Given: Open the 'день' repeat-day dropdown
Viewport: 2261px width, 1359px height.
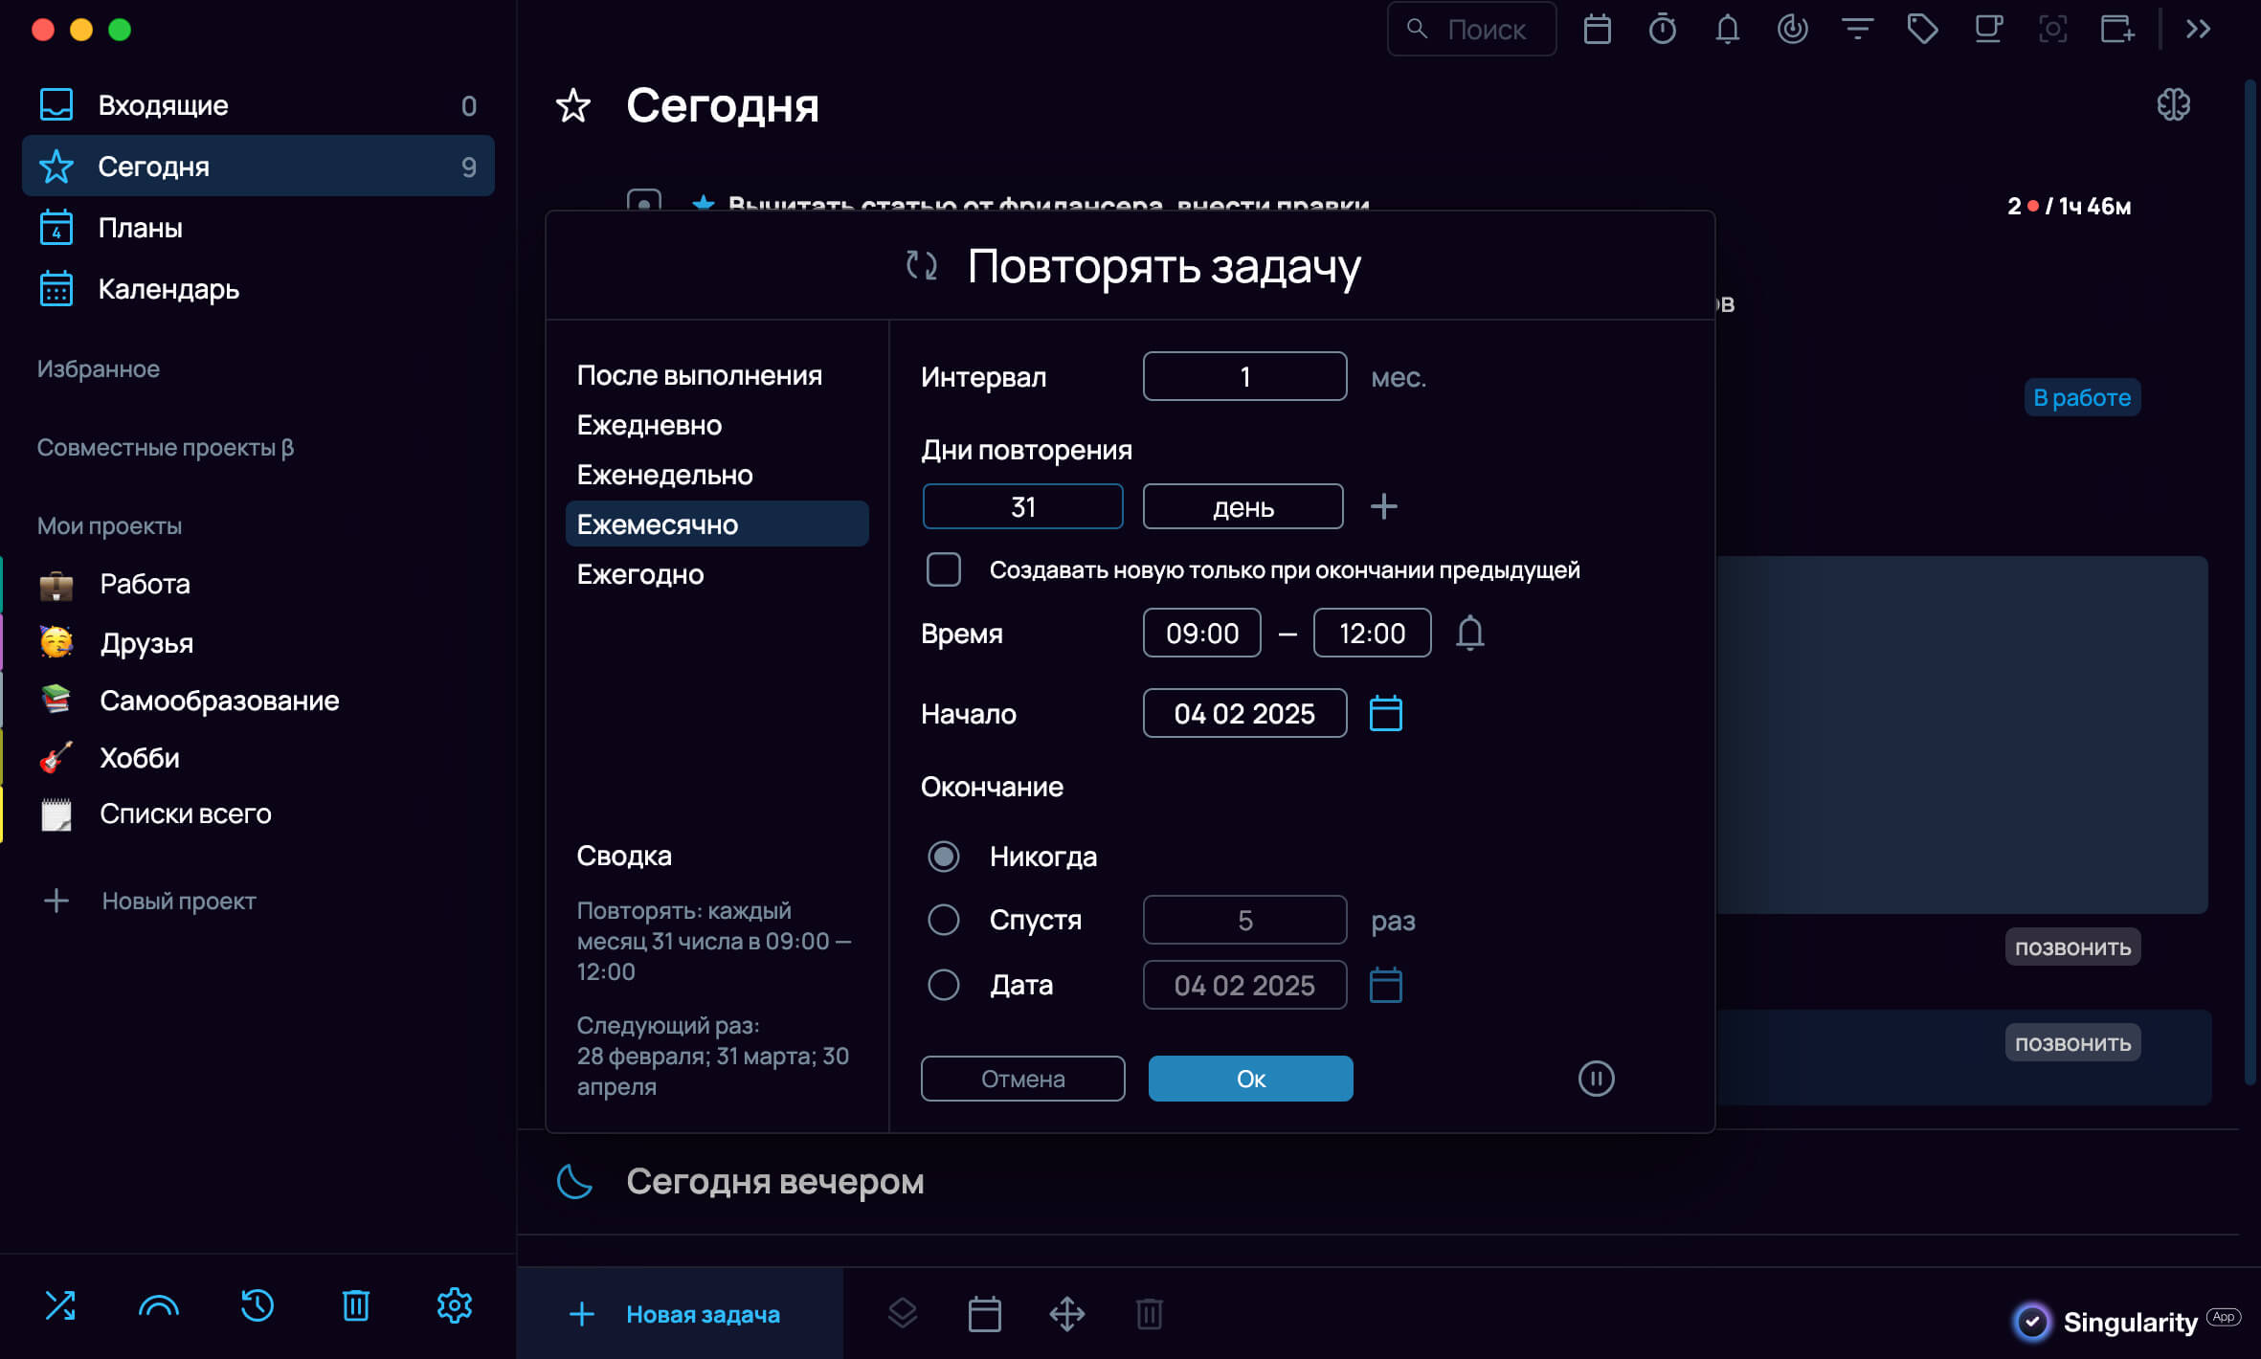Looking at the screenshot, I should [1242, 506].
